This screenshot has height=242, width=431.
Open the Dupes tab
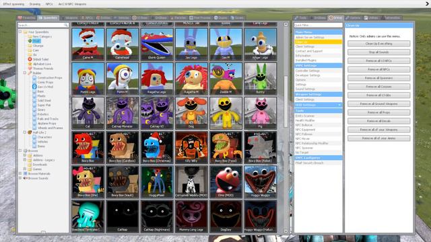click(x=221, y=18)
